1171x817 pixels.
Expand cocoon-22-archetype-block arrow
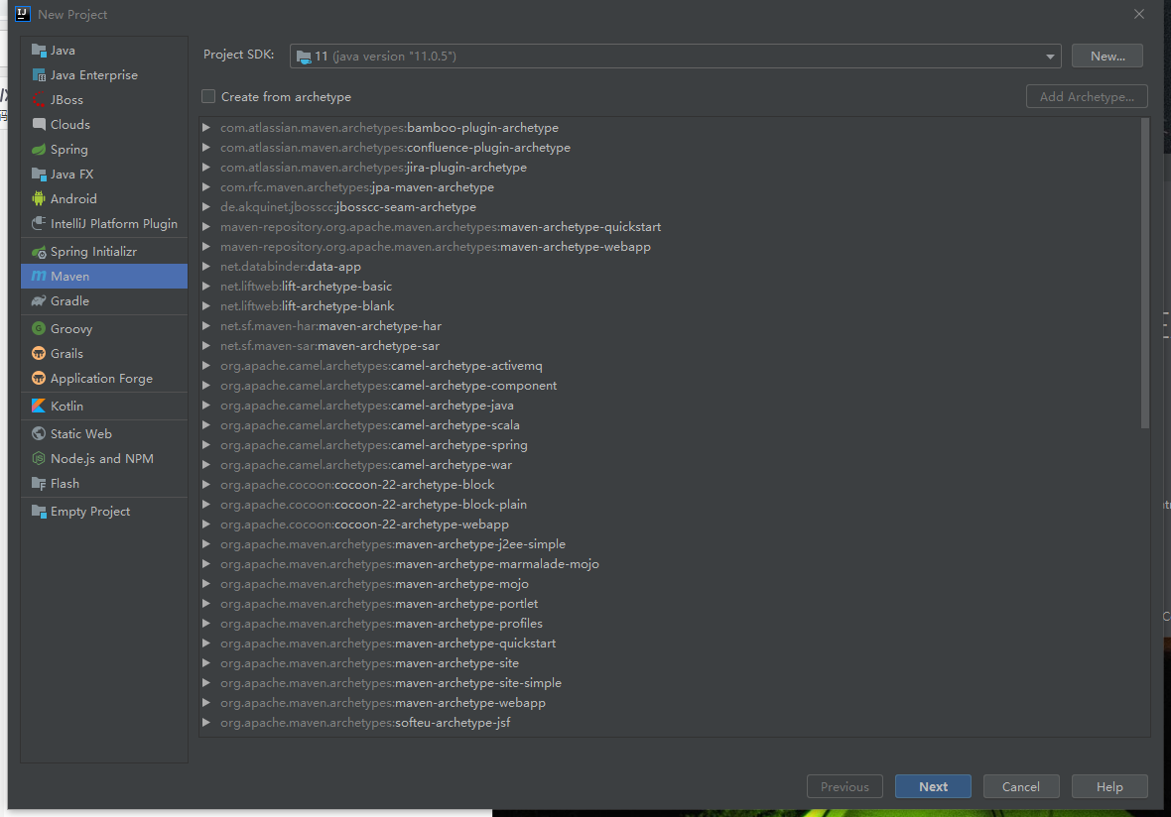click(206, 484)
